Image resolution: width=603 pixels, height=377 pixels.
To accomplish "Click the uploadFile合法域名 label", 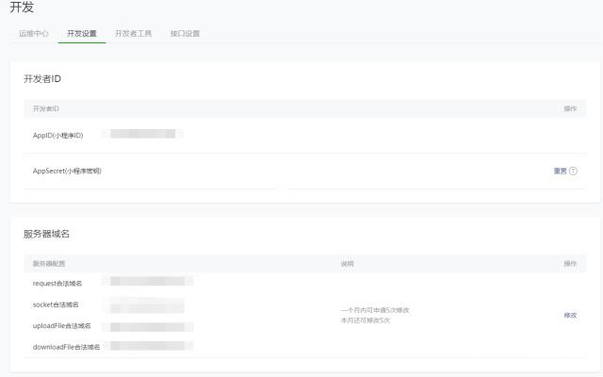I will click(x=62, y=326).
